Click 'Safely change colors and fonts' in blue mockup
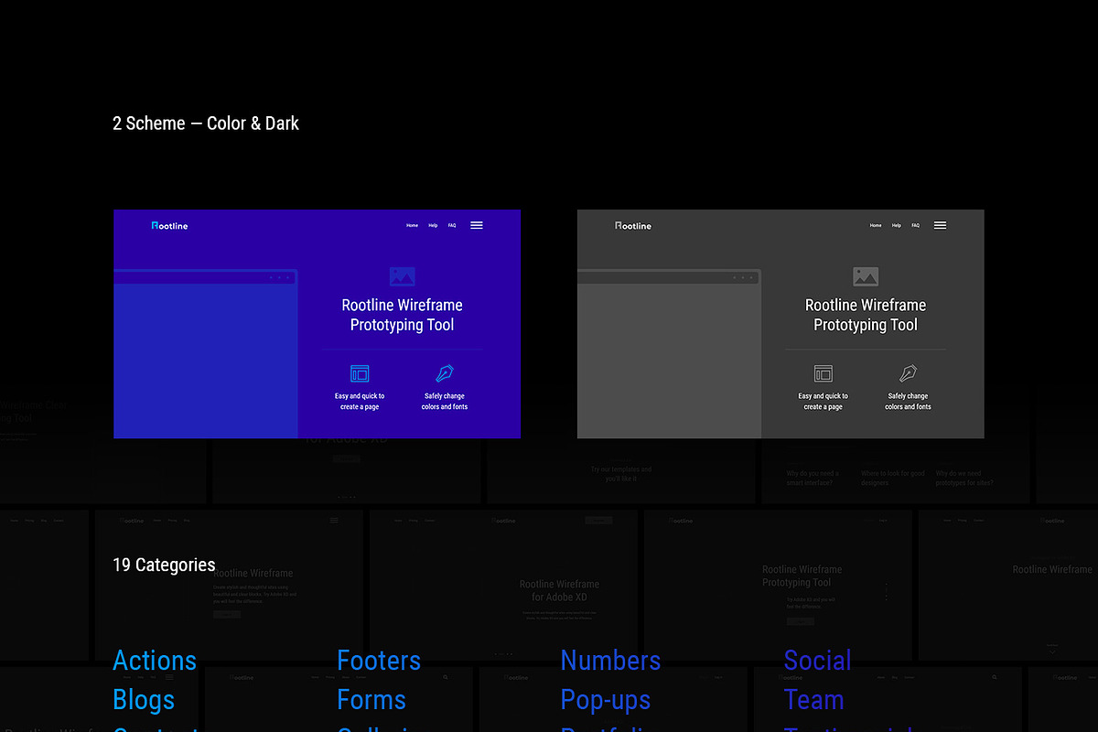 [x=445, y=402]
